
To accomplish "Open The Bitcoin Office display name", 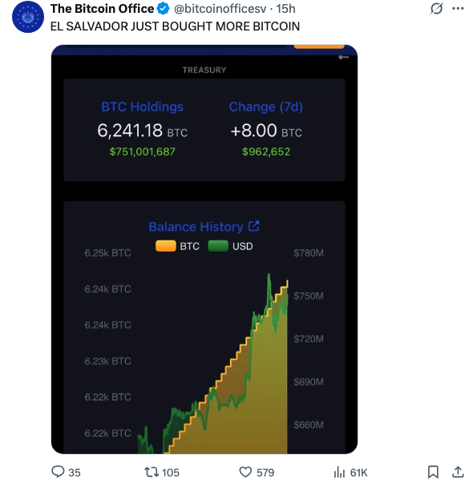I will [102, 9].
